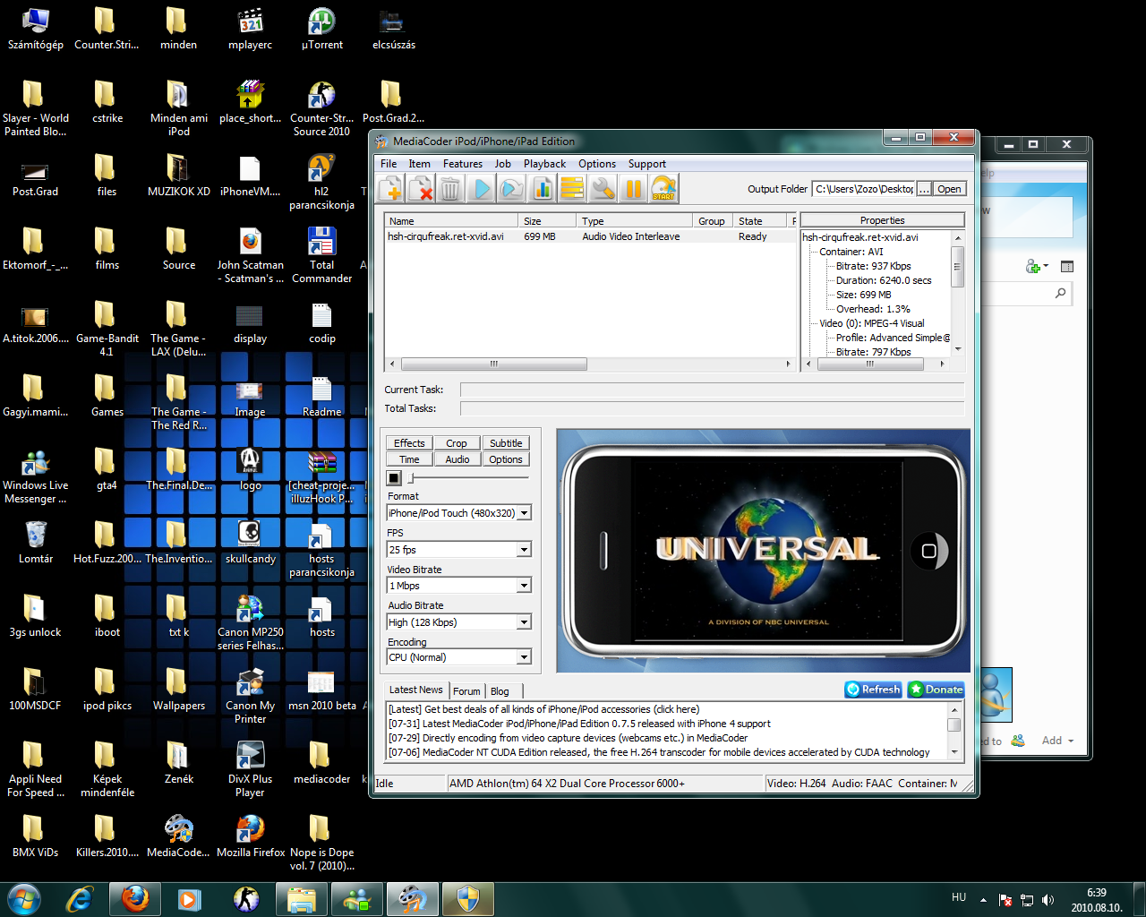The image size is (1146, 917).
Task: Click the play-with-arrow preview toolbar icon
Action: coord(511,188)
